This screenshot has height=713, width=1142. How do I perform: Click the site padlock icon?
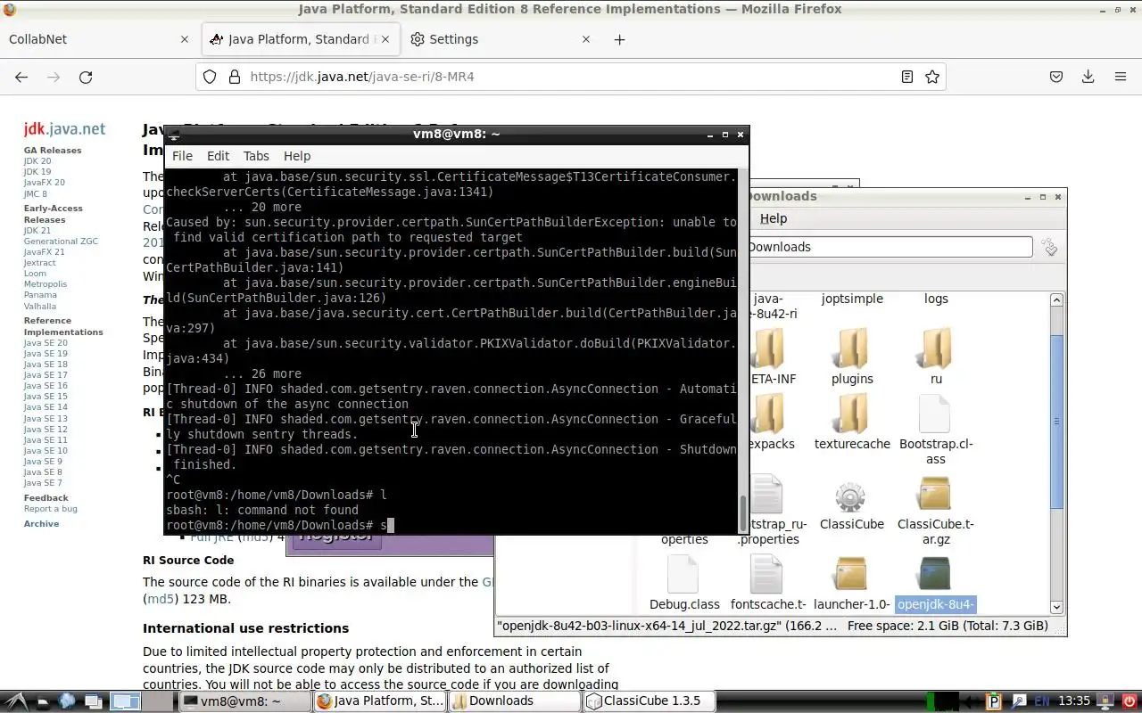pyautogui.click(x=235, y=77)
